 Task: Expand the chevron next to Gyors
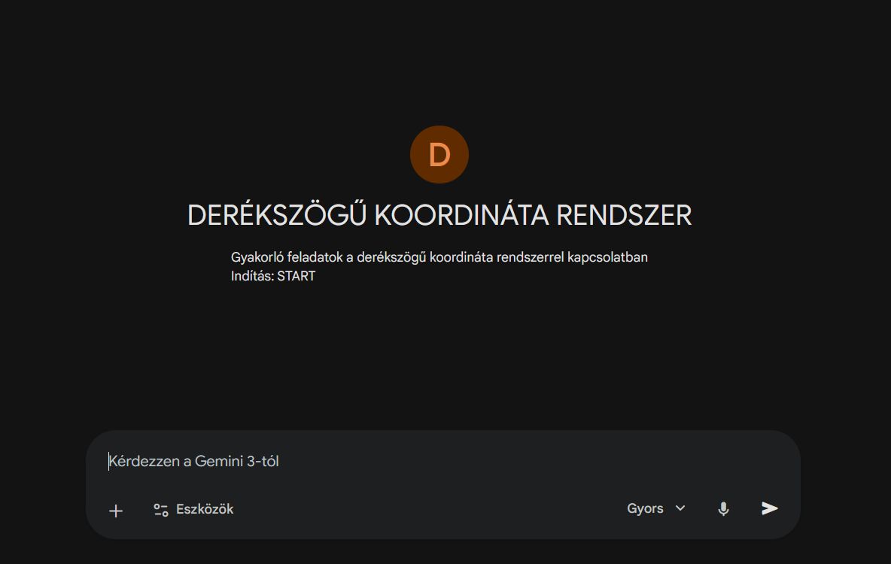[x=680, y=508]
